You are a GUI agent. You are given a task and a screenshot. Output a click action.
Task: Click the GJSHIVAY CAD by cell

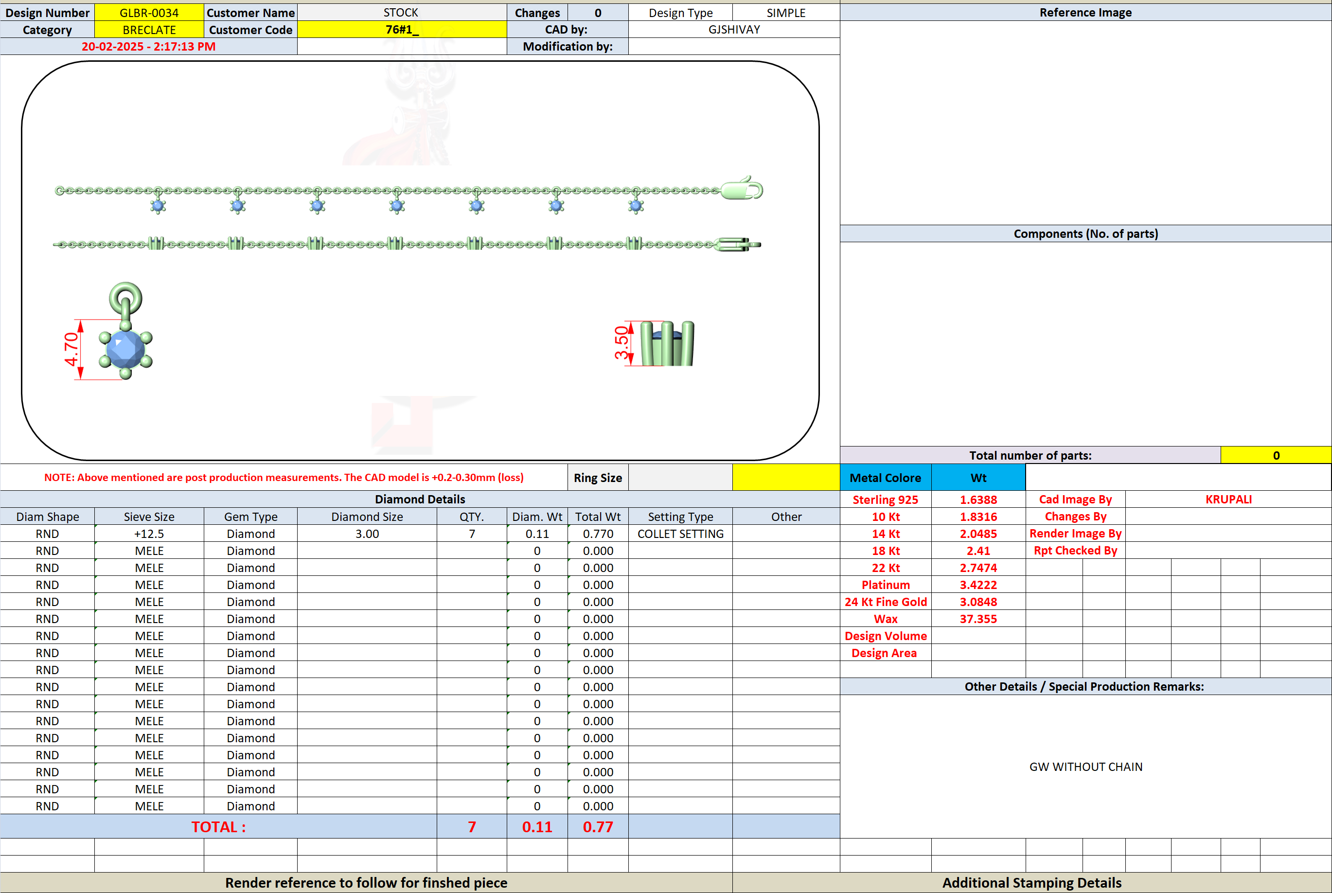[x=734, y=30]
